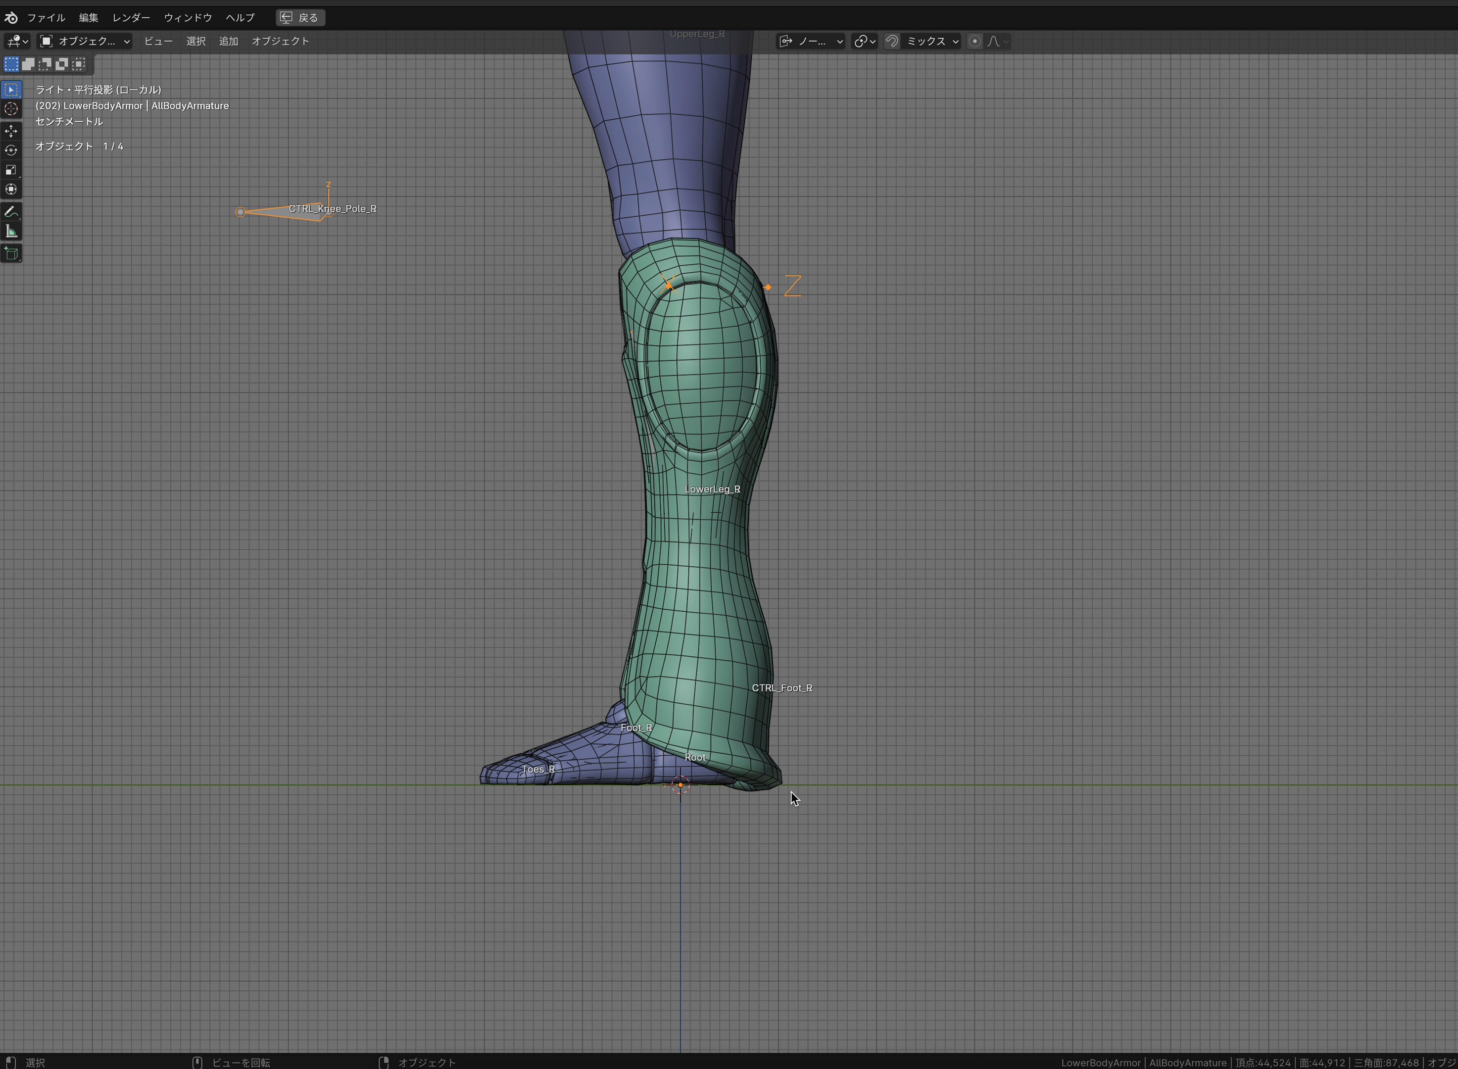Click the 戻る back button
Viewport: 1458px width, 1069px height.
(x=300, y=17)
